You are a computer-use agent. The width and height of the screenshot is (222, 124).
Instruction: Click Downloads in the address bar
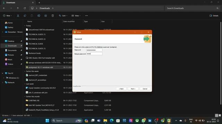click(x=45, y=8)
